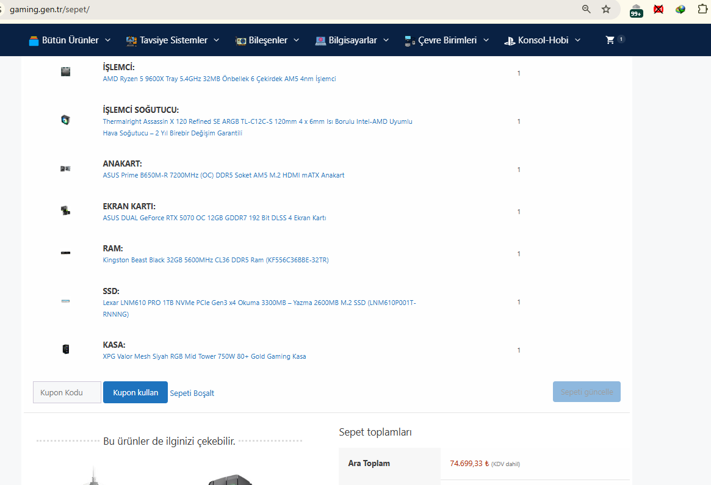The width and height of the screenshot is (711, 485).
Task: Click the Thermalright cooler product image
Action: pos(65,120)
